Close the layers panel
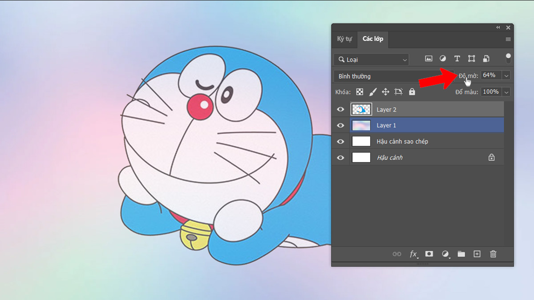 508,28
